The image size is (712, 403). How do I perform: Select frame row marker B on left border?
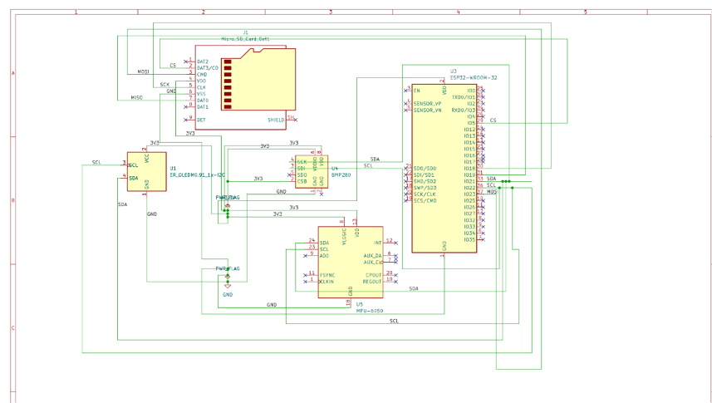click(12, 200)
